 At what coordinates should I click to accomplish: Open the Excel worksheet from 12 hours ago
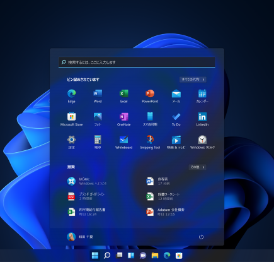coord(163,196)
